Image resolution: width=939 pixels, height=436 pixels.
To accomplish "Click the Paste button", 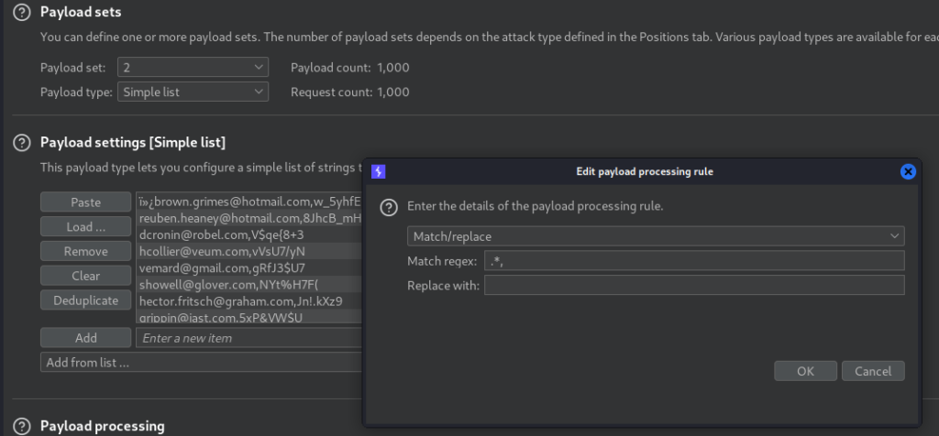I will pos(85,202).
